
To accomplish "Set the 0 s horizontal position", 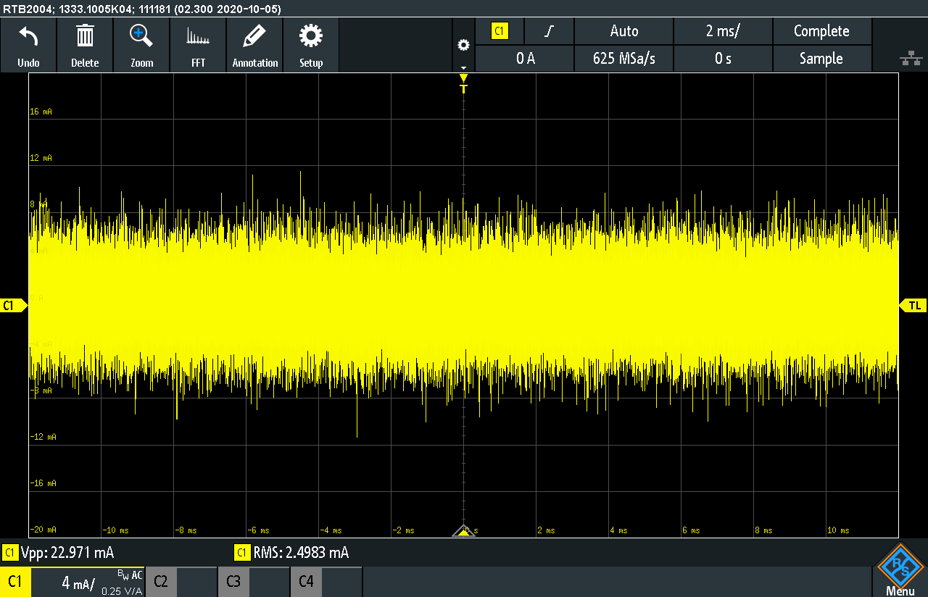I will tap(724, 59).
